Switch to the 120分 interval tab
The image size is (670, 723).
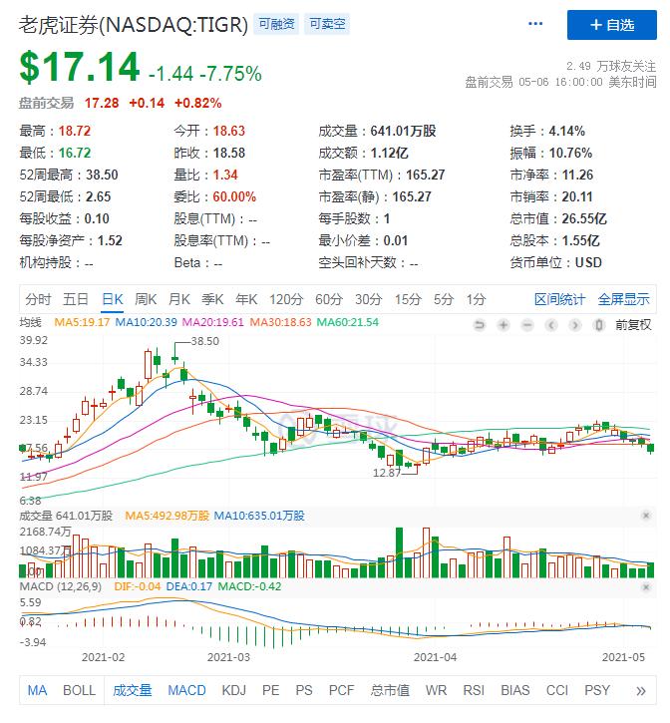pyautogui.click(x=286, y=300)
